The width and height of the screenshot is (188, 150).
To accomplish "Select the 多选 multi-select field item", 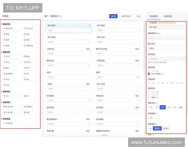I will (31, 34).
